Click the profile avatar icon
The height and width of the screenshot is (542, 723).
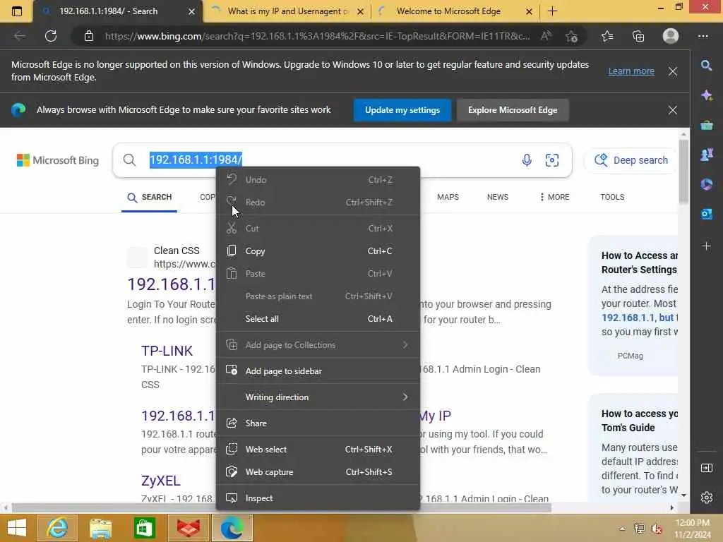tap(671, 36)
